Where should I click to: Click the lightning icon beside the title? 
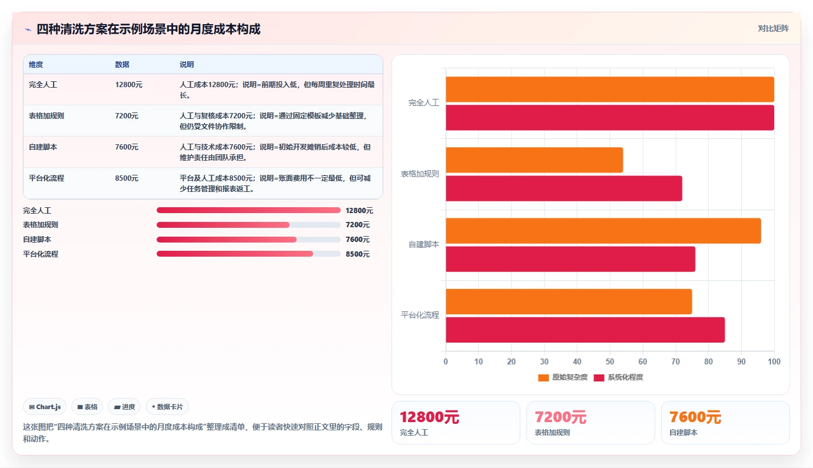point(28,29)
